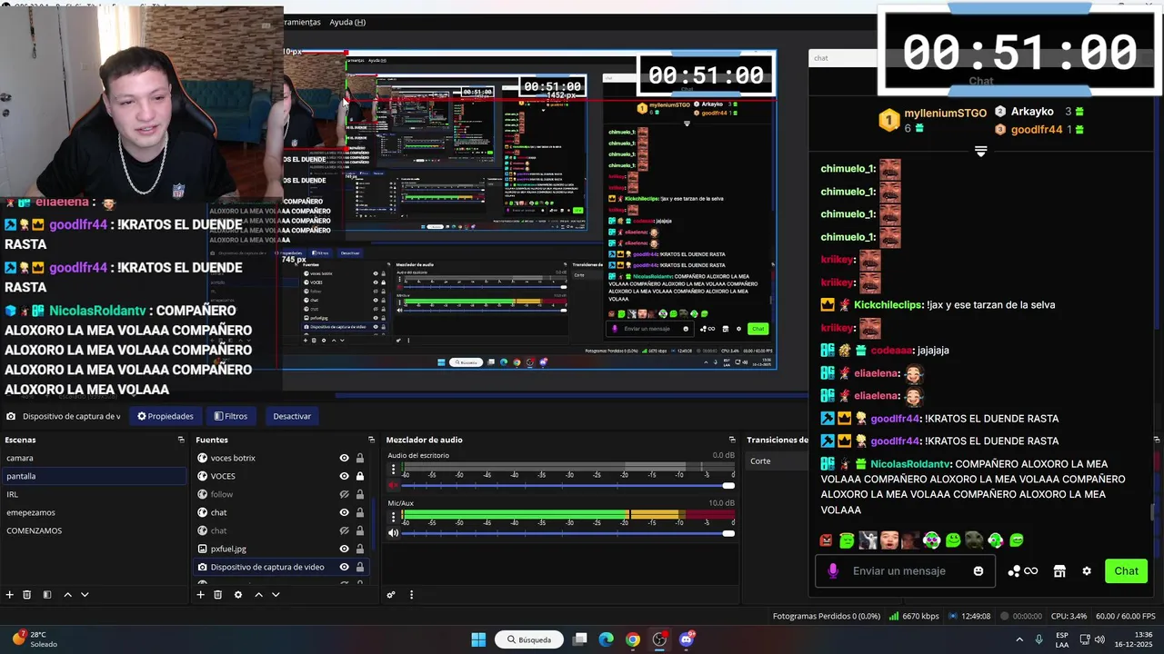Pop out the Escenas dock
Viewport: 1164px width, 654px height.
click(x=181, y=440)
